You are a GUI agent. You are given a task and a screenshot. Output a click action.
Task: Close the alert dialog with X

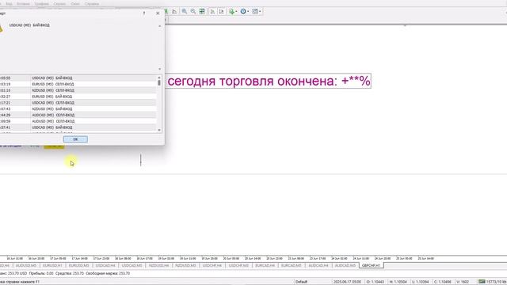tap(158, 13)
